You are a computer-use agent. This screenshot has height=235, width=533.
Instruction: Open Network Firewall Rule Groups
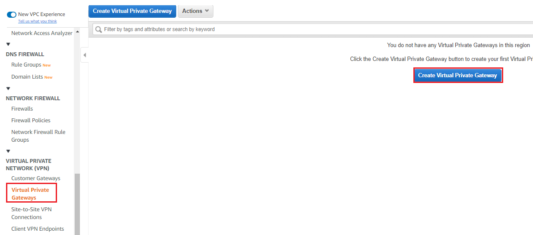38,136
